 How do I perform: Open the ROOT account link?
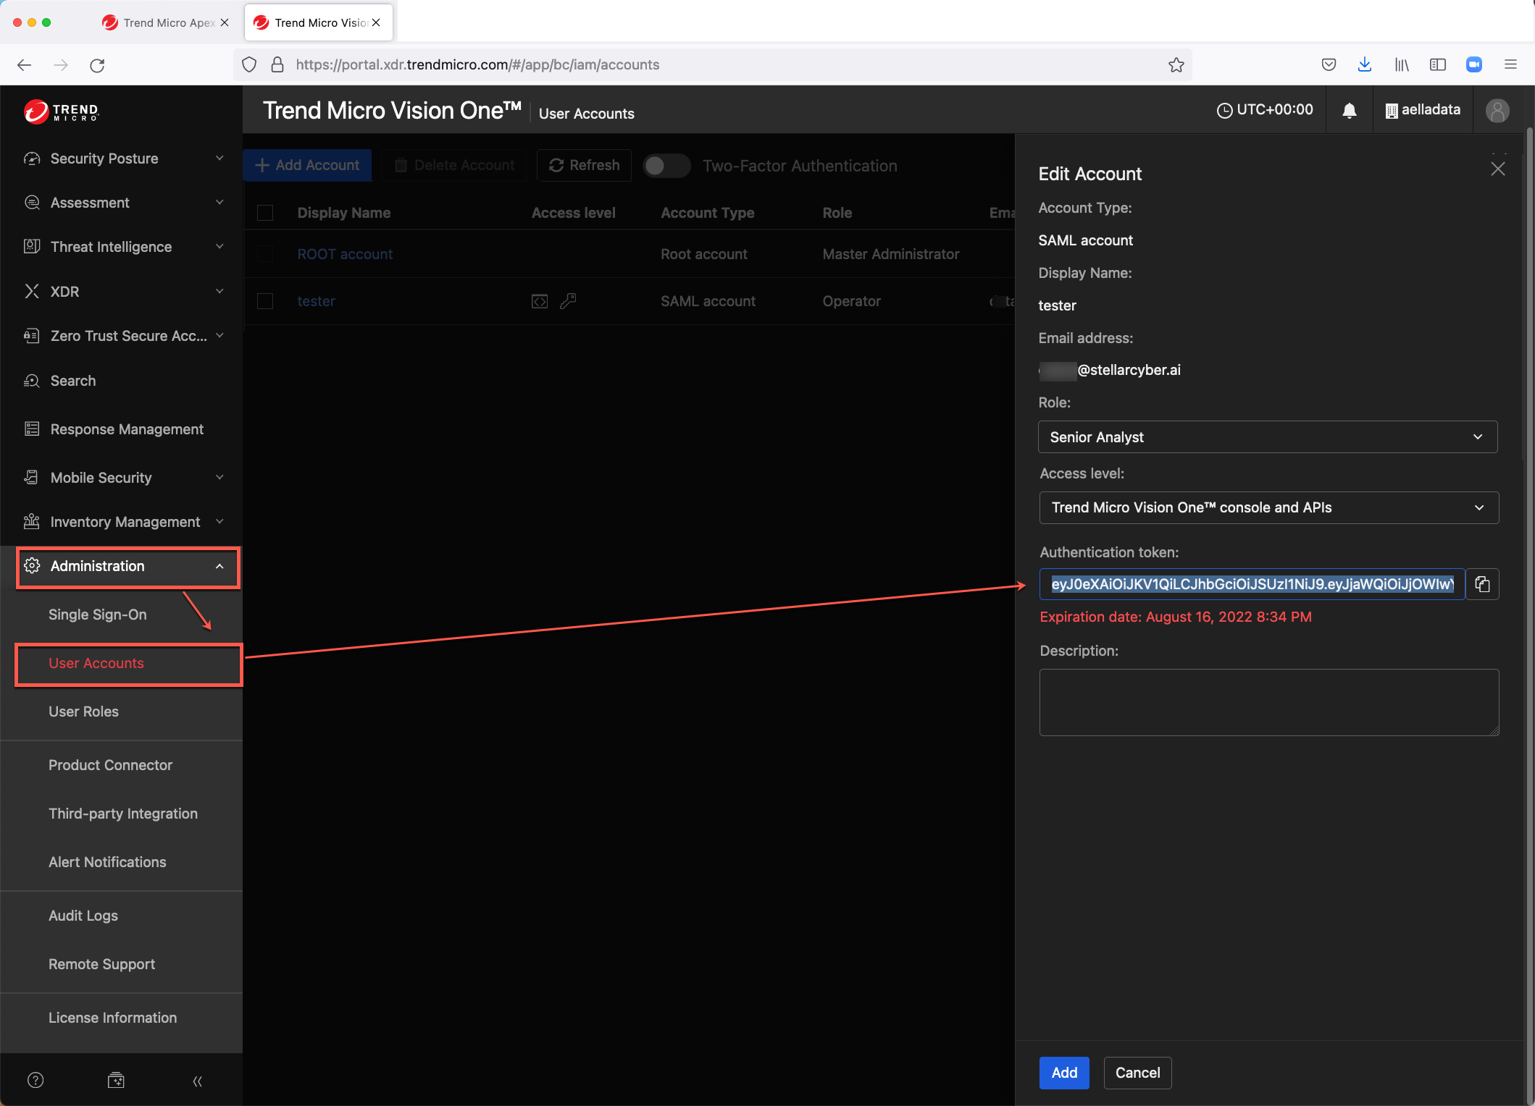point(345,254)
